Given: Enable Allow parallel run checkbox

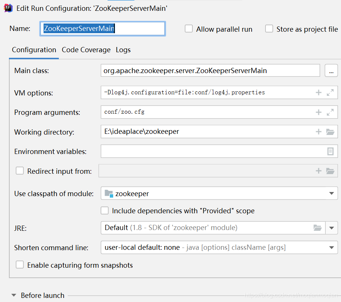Looking at the screenshot, I should 188,29.
